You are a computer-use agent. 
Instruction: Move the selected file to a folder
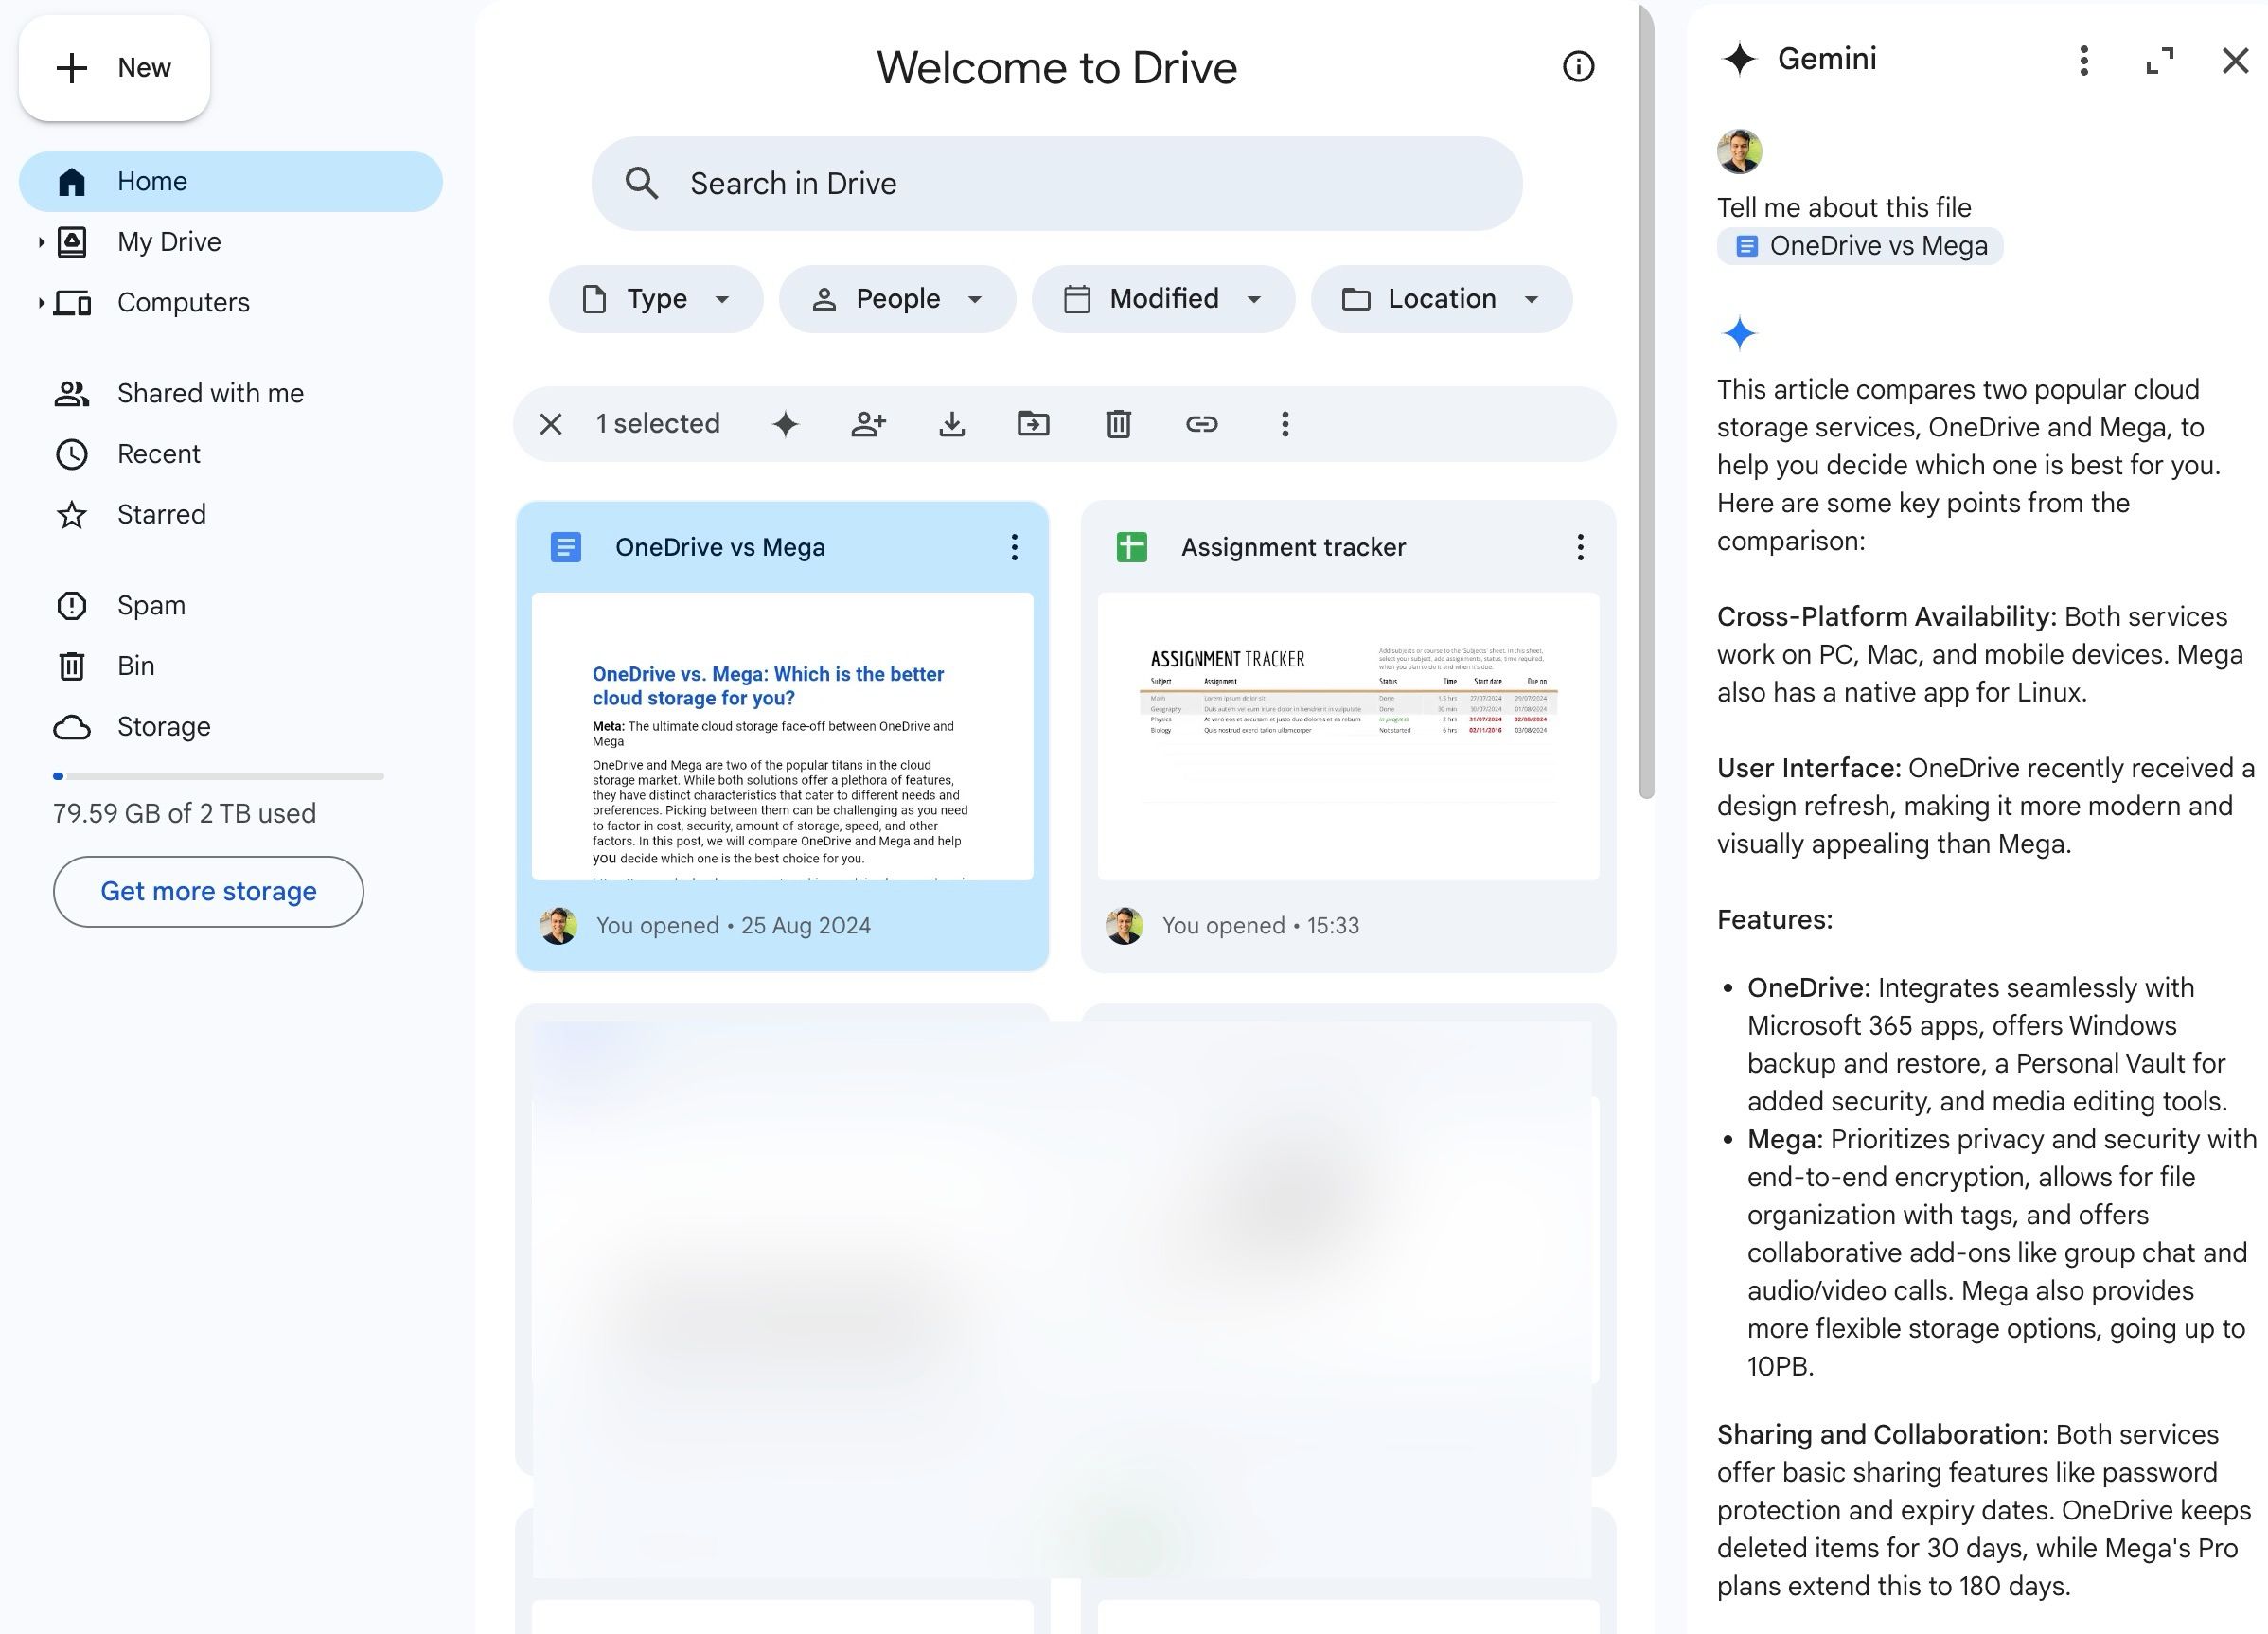[1034, 424]
